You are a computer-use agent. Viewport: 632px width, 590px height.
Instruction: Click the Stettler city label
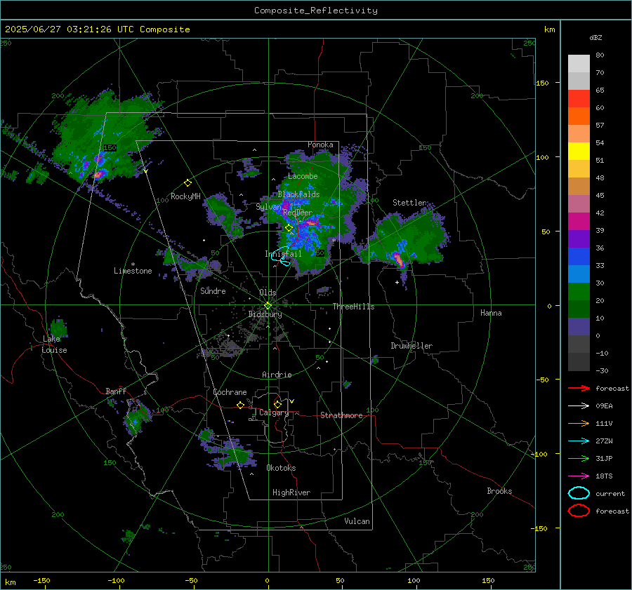pyautogui.click(x=409, y=203)
